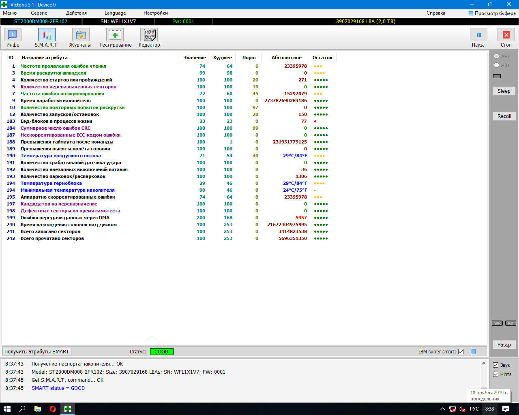Viewport: 519px width, 415px height.
Task: Open Просмотр буфера buffer view
Action: coord(491,13)
